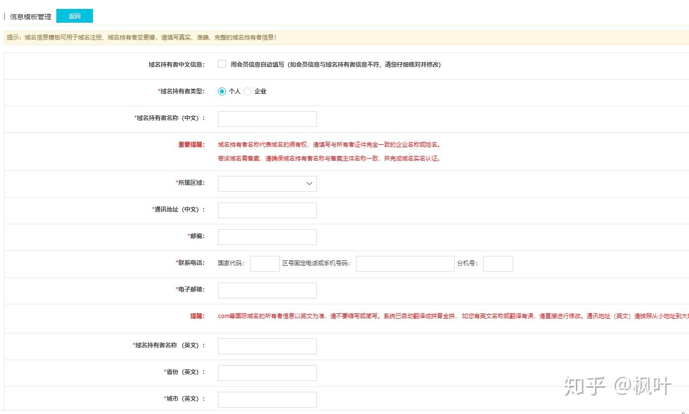Click the 信息模板管理 heading

point(31,17)
